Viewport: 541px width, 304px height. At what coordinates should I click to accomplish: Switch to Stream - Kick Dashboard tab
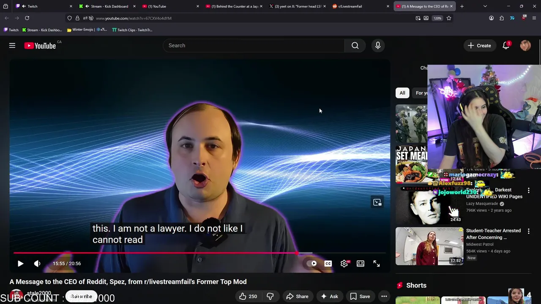107,6
